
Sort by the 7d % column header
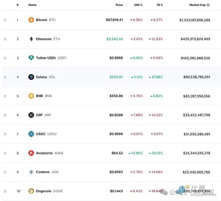[159, 5]
